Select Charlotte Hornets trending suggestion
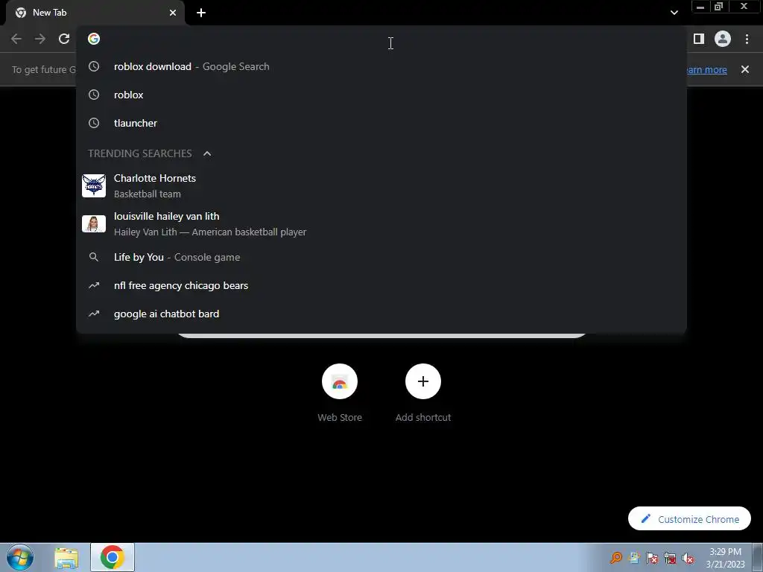The width and height of the screenshot is (763, 572). [381, 185]
